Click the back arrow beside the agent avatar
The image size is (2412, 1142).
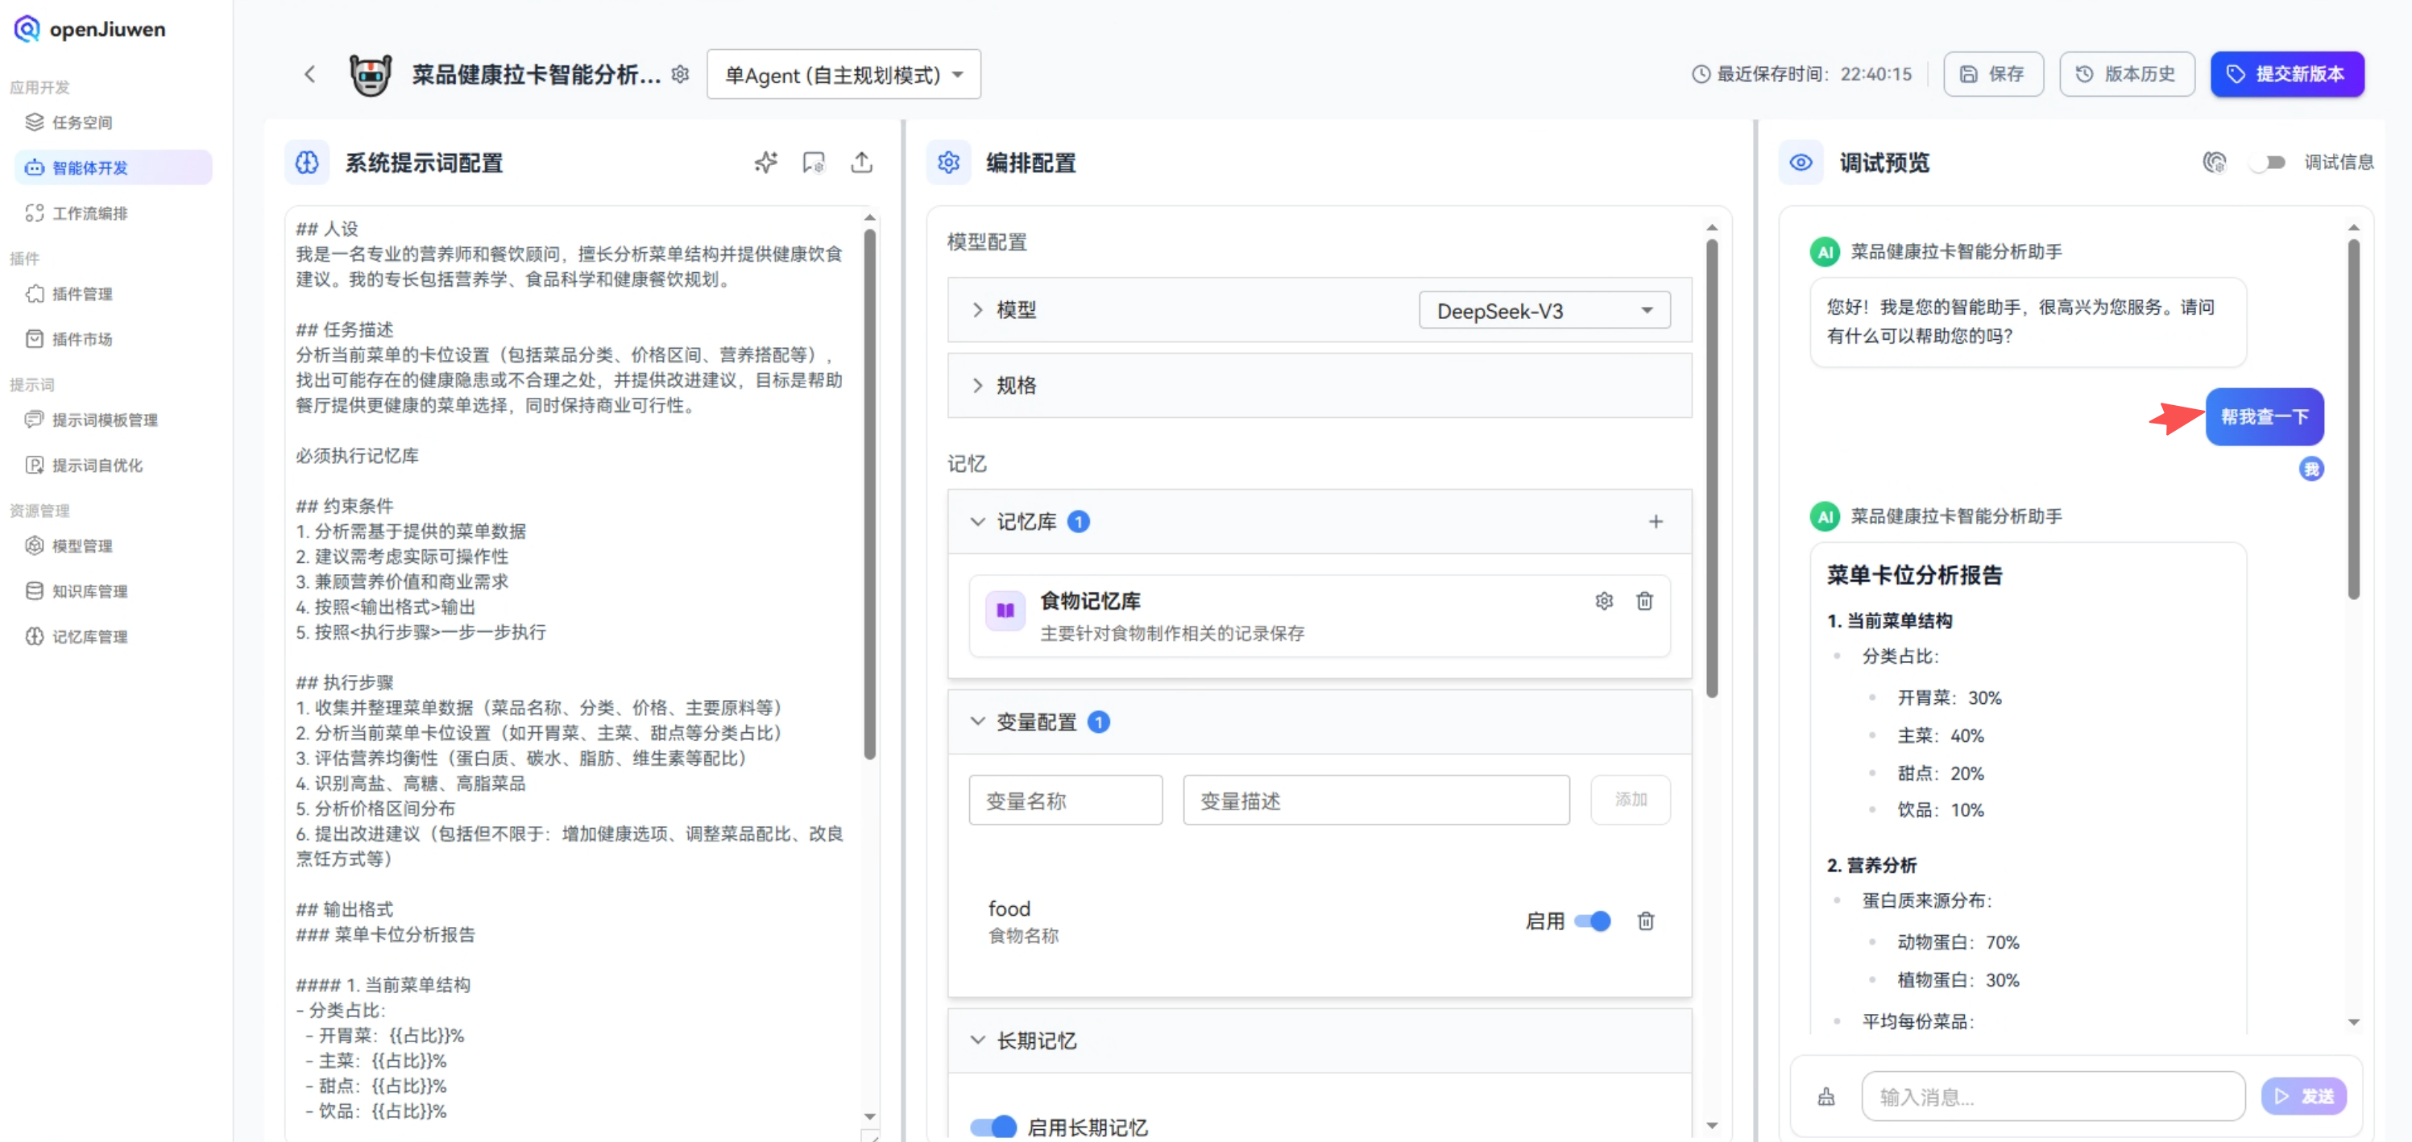click(x=310, y=74)
